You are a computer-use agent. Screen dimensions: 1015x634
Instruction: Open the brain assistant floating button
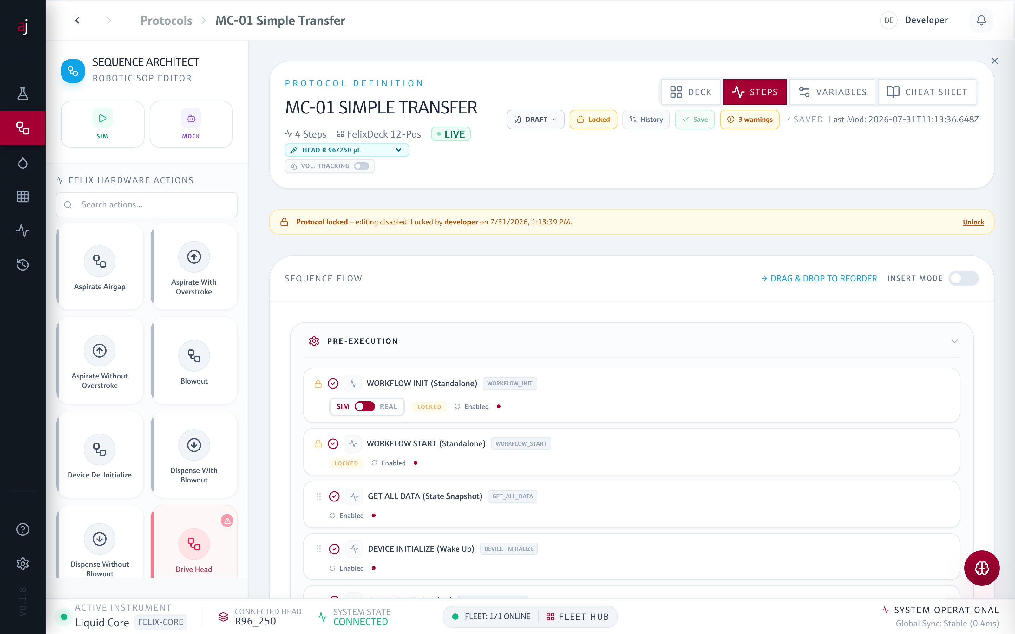tap(981, 568)
